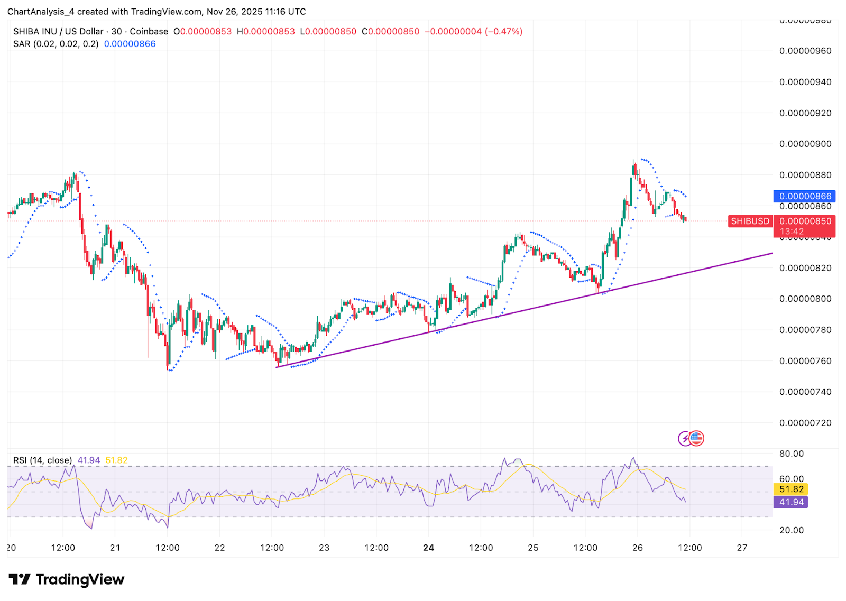Open the SHIBA INU / US Dollar symbol title

coord(58,32)
